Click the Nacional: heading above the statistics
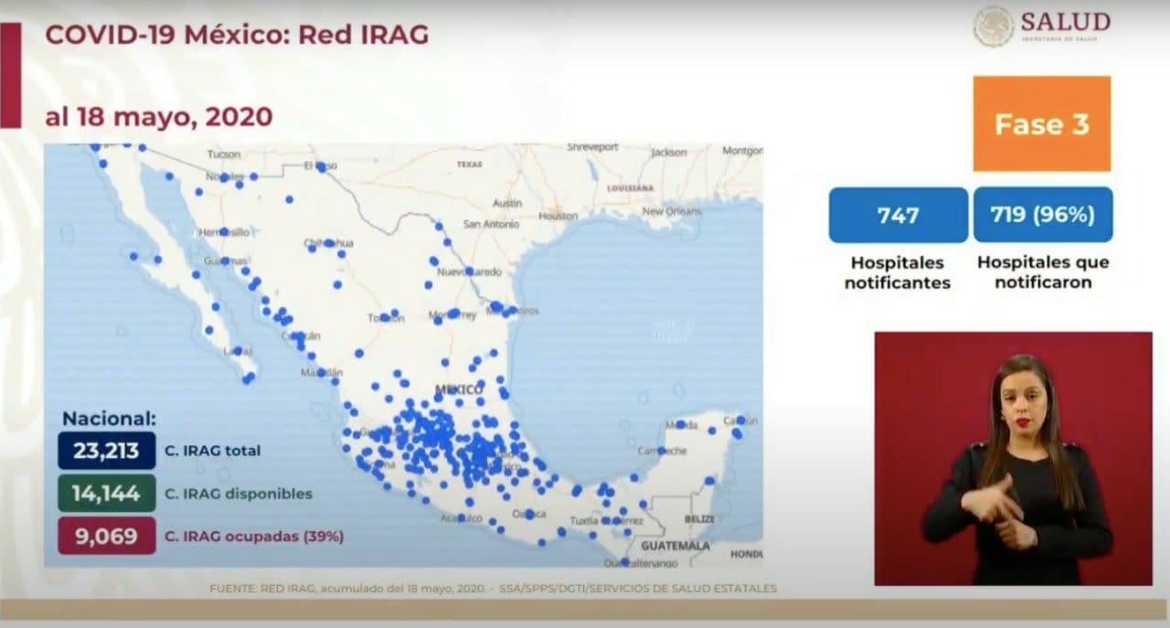 coord(109,419)
